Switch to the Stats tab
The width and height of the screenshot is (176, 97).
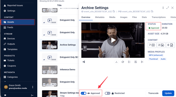click(144, 17)
